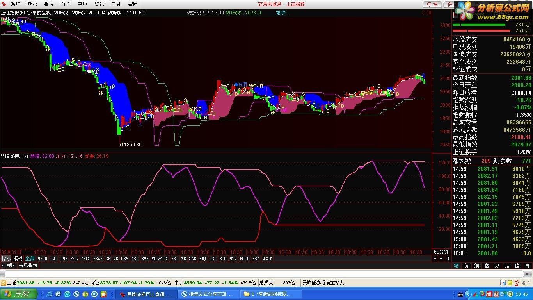This screenshot has width=533, height=300.
Task: Switch indicator to MCST
Action: (x=267, y=259)
